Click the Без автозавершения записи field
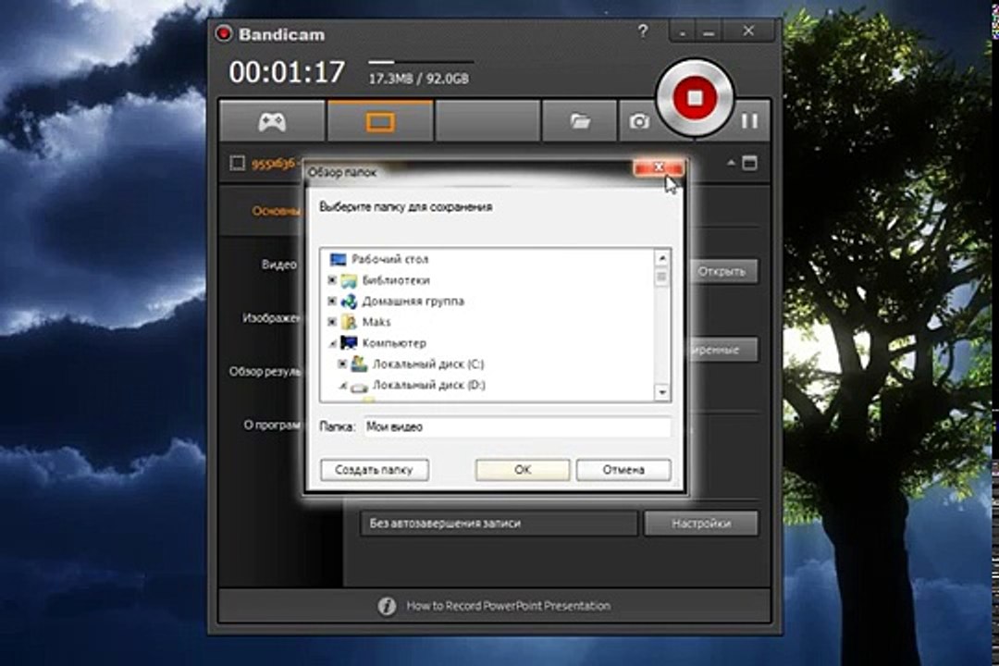Viewport: 999px width, 666px height. point(499,524)
